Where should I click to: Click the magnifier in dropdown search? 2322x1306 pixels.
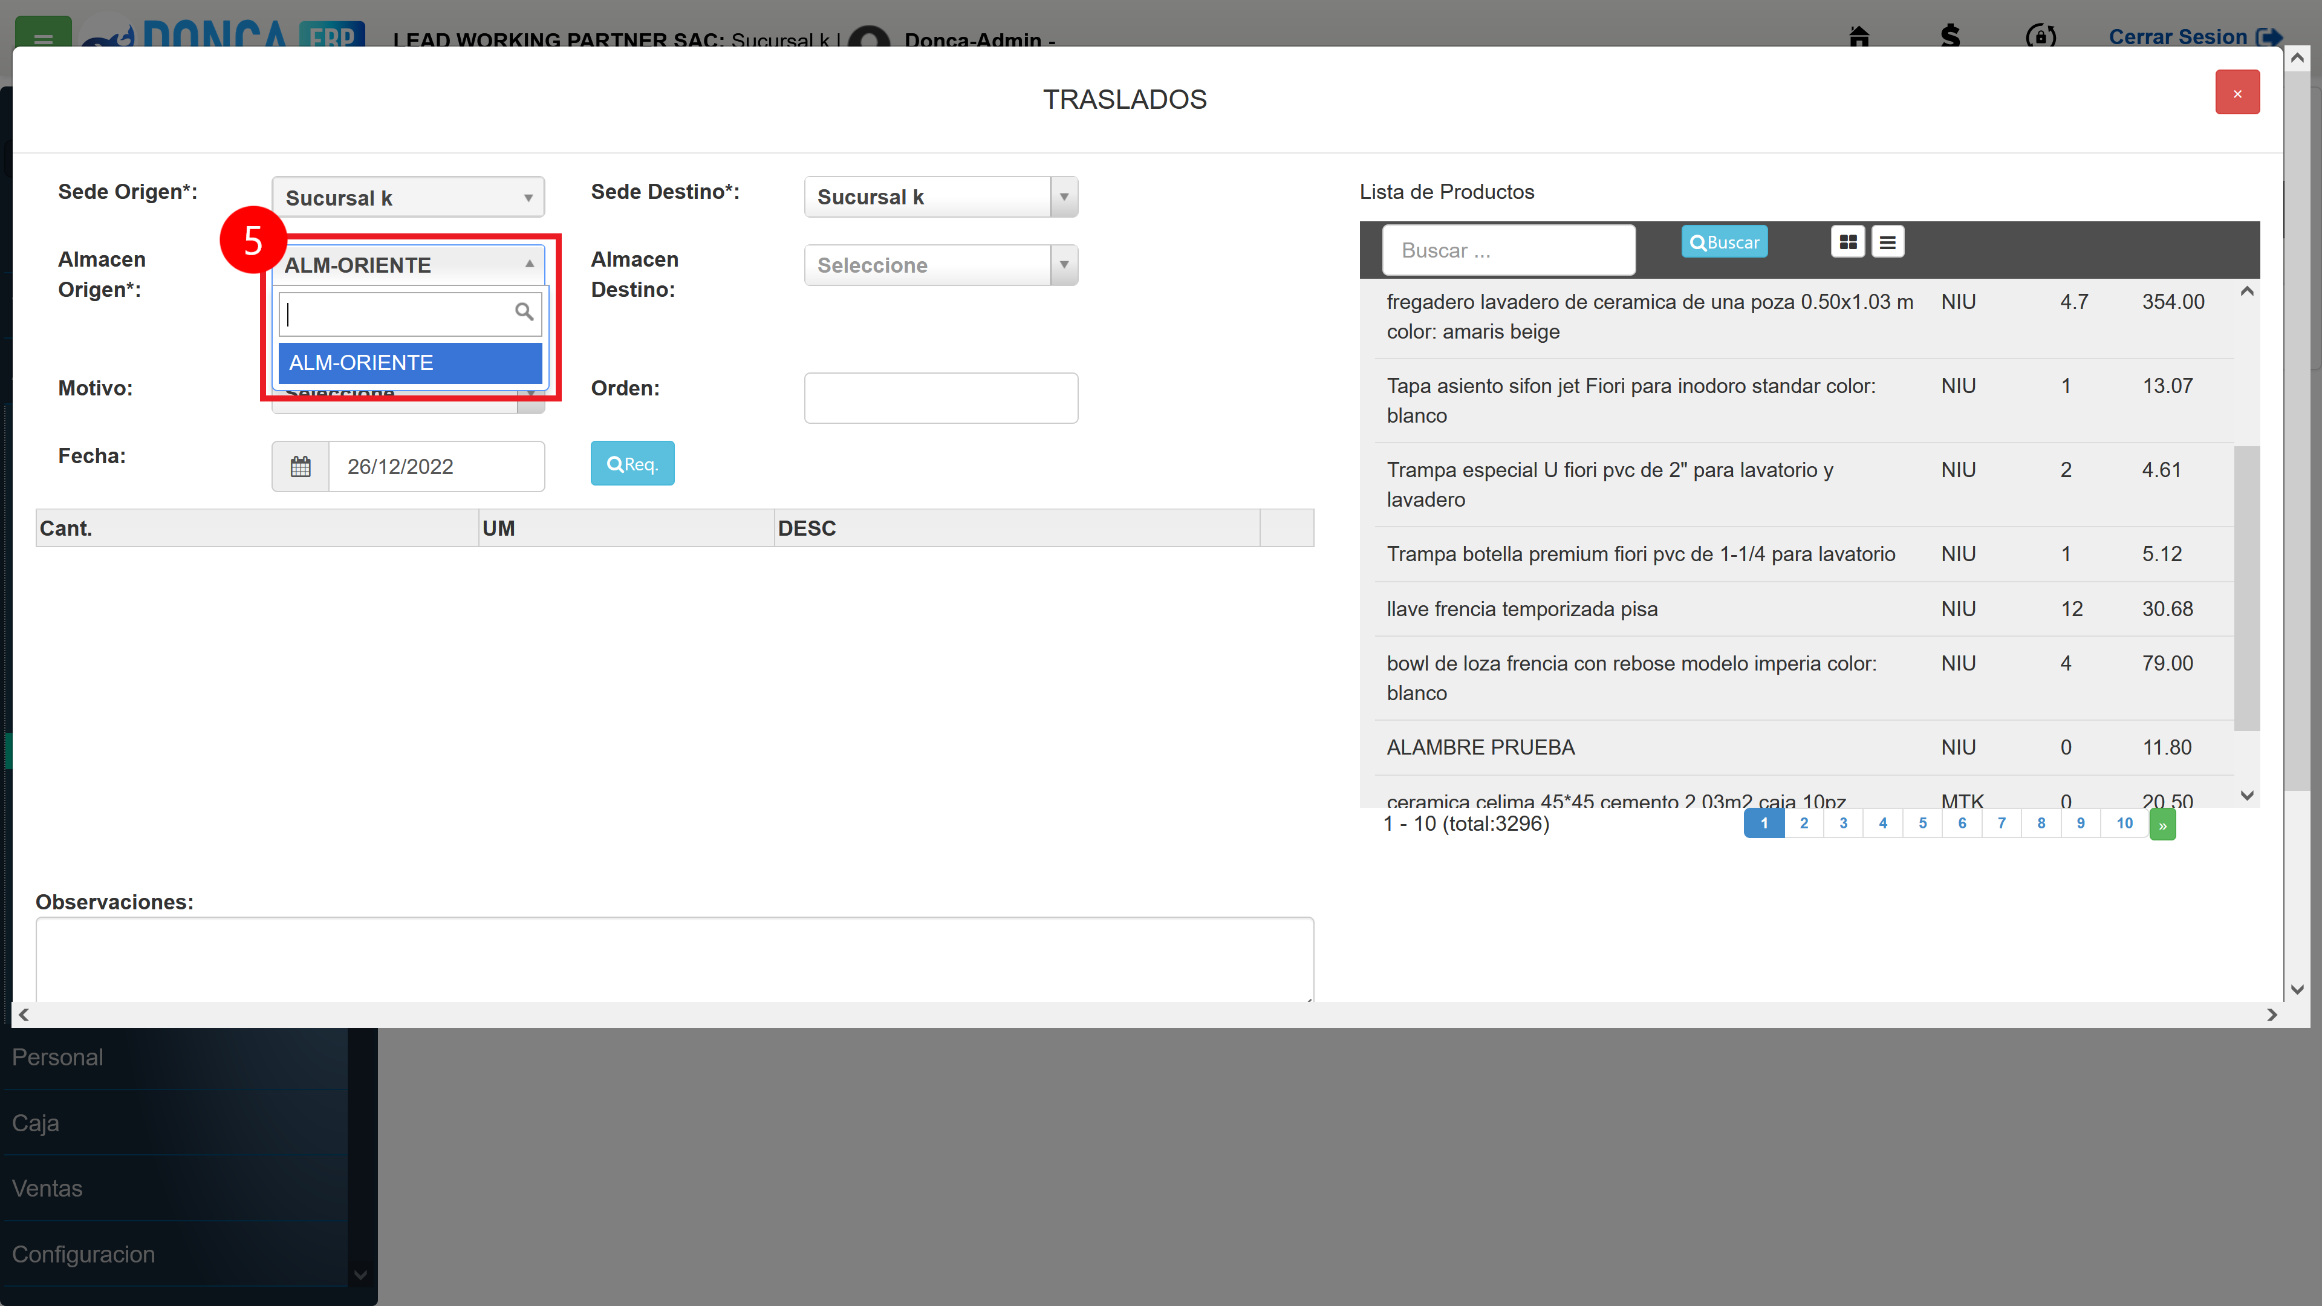524,312
